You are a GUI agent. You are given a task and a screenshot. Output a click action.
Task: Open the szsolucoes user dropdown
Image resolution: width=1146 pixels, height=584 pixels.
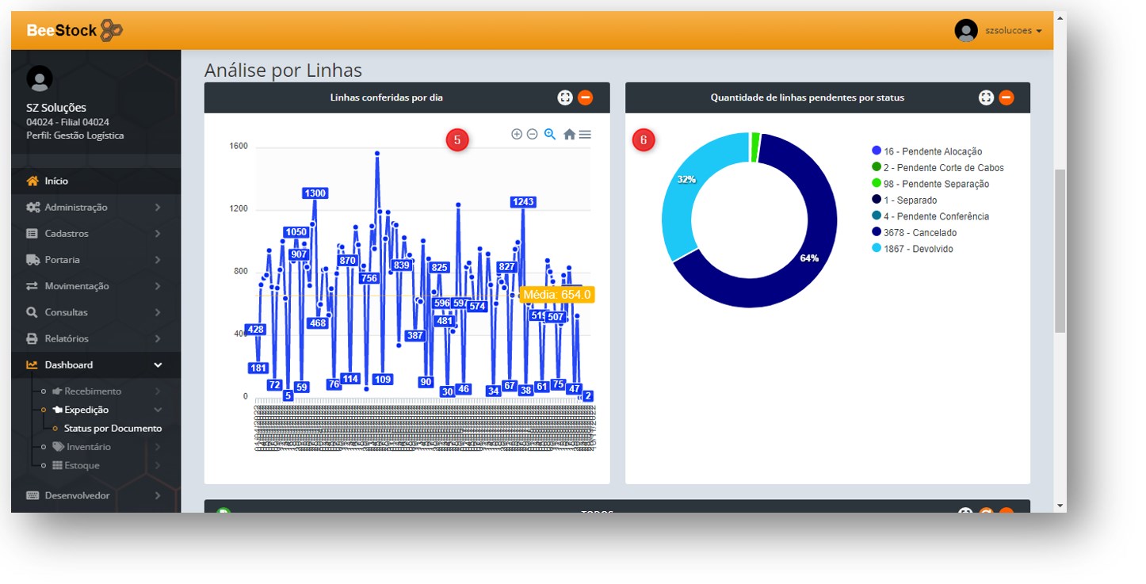pos(999,30)
